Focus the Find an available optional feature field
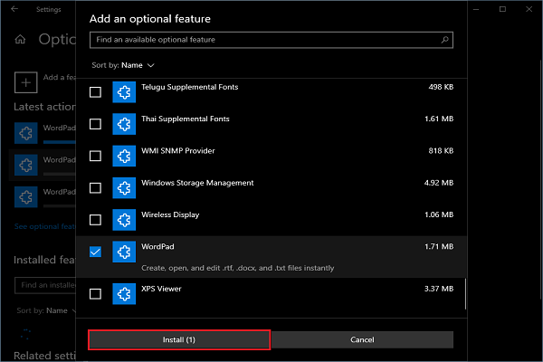 [x=271, y=40]
